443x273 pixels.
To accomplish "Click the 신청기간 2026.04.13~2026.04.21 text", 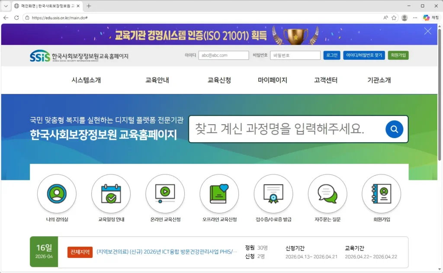I will [311, 252].
